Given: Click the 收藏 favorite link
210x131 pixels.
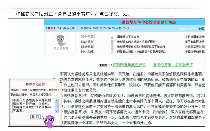Looking at the screenshot, I should point(201,29).
